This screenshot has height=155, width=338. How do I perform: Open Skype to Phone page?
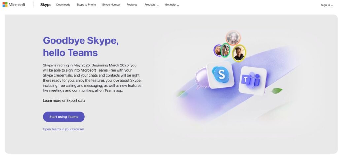(86, 5)
